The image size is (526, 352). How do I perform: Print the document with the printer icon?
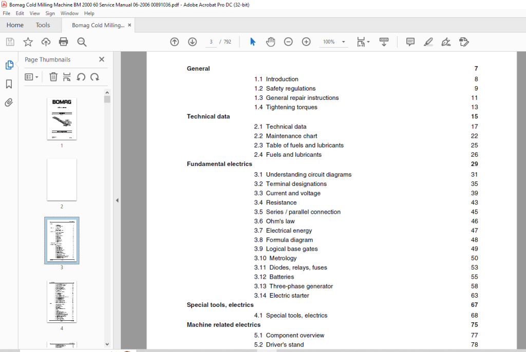[63, 42]
